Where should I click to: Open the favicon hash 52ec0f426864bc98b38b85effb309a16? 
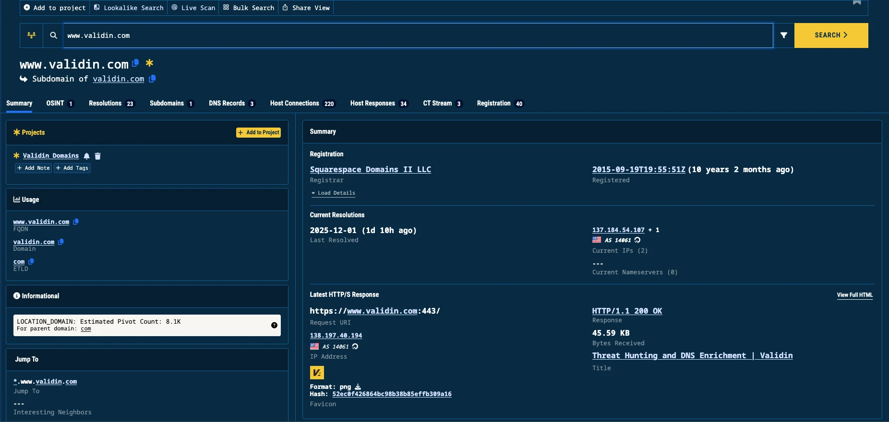point(392,394)
